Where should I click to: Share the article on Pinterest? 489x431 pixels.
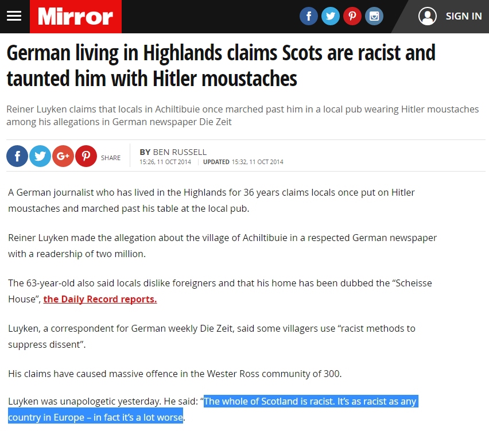(x=86, y=156)
